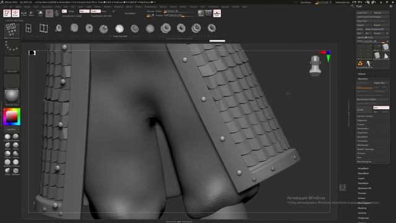Toggle the Project DynaMesh option
Screen dimensions: 396x223
[x=159, y=15]
